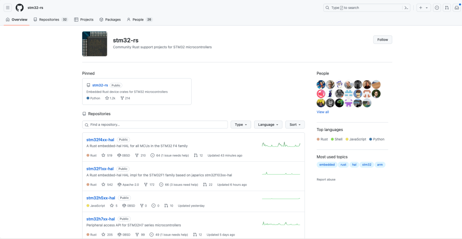Click the stm32-rs organization avatar
This screenshot has height=239, width=462.
click(95, 44)
